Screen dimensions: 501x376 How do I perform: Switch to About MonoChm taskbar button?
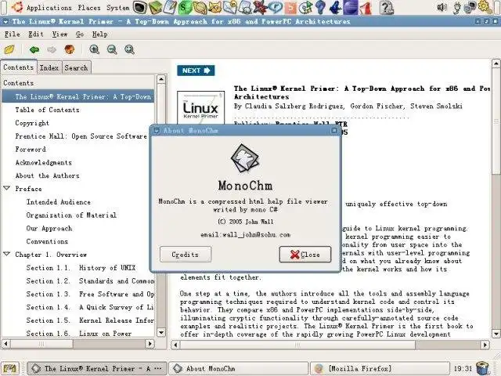(238, 369)
